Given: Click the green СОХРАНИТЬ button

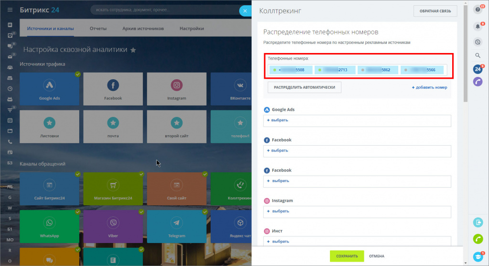Looking at the screenshot, I should point(347,256).
